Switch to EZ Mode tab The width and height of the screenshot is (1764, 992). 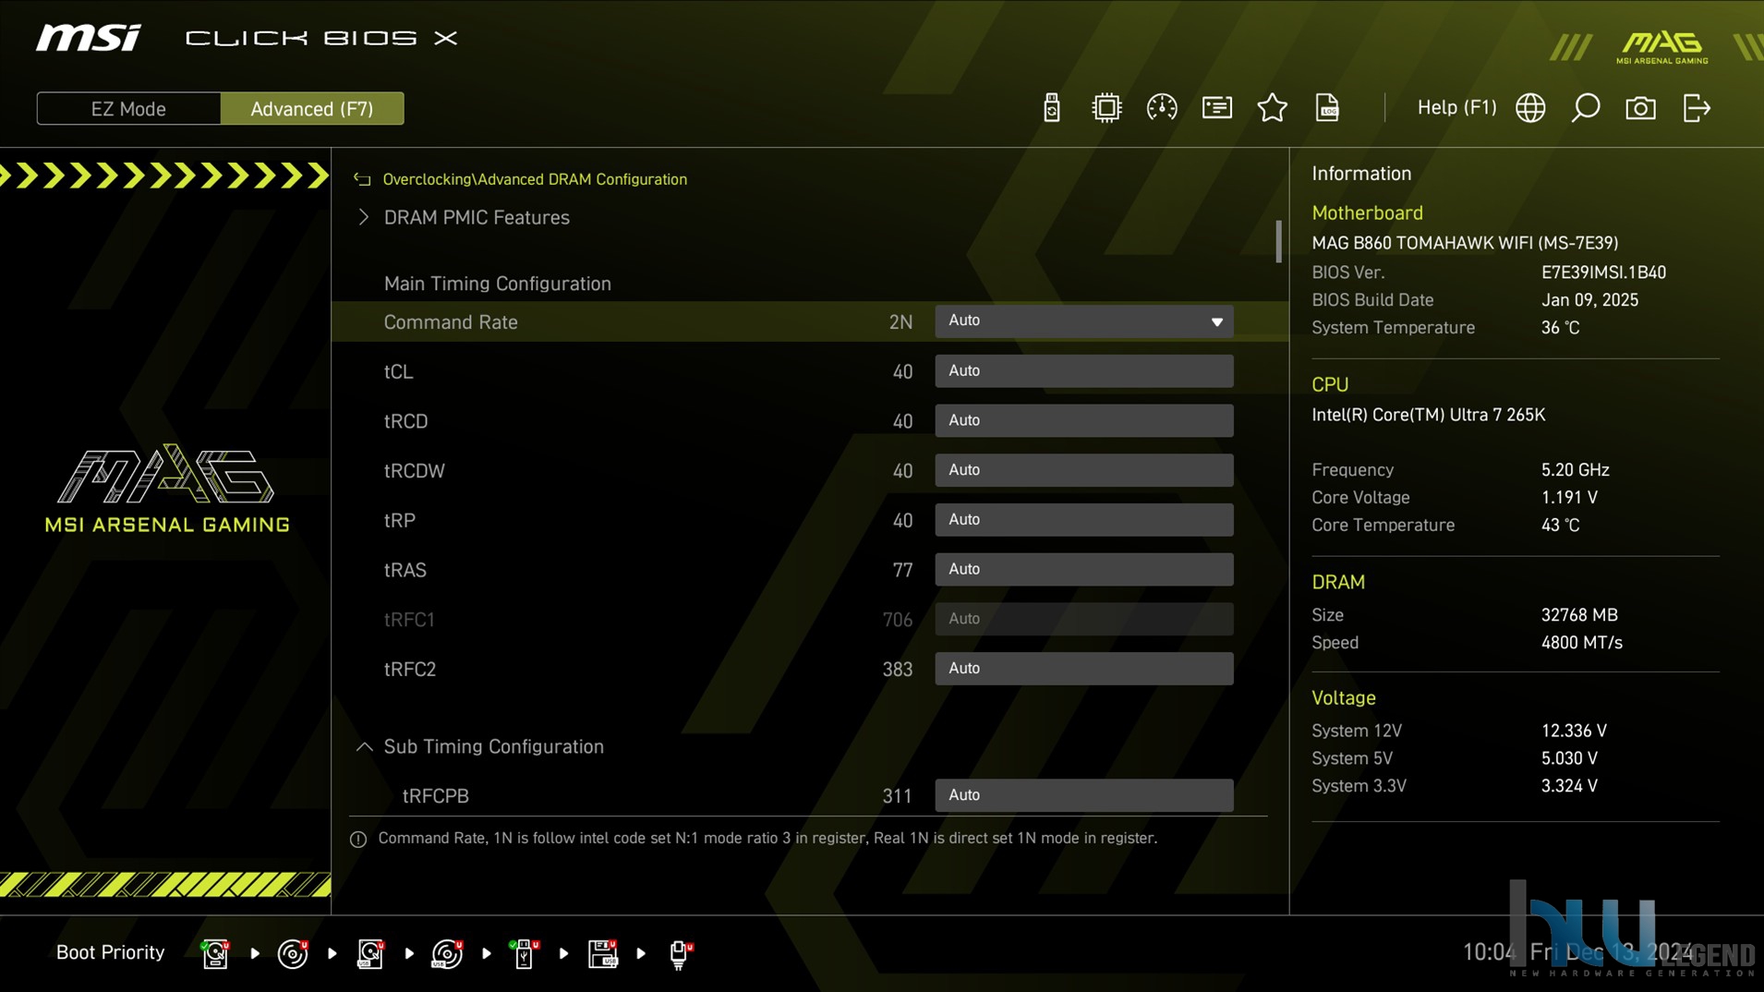[128, 109]
